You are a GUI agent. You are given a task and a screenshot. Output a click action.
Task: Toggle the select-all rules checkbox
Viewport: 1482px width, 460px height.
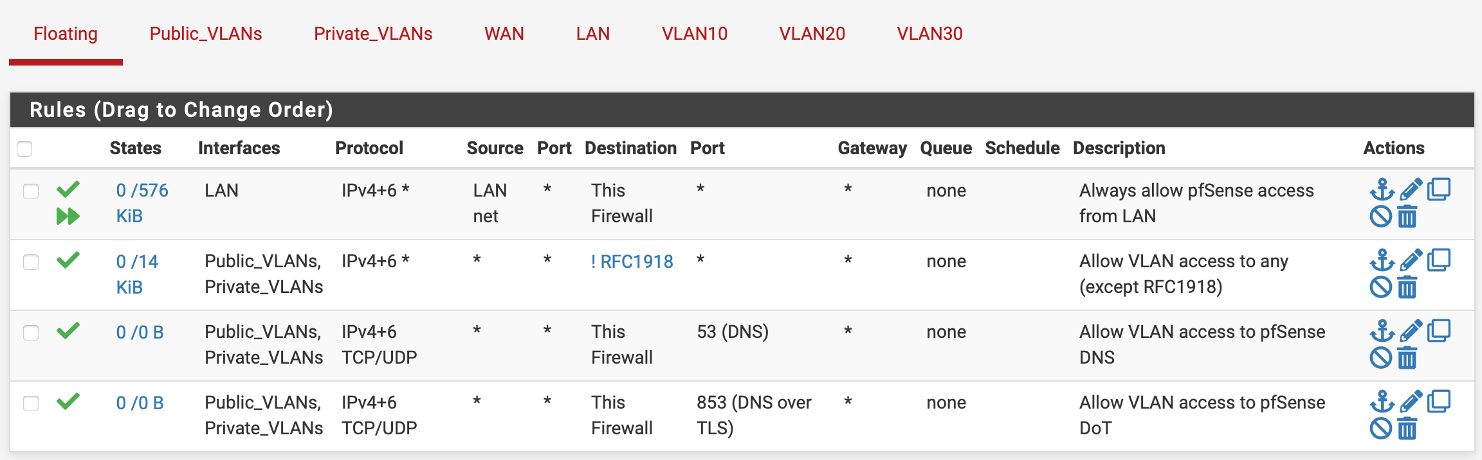pos(24,149)
